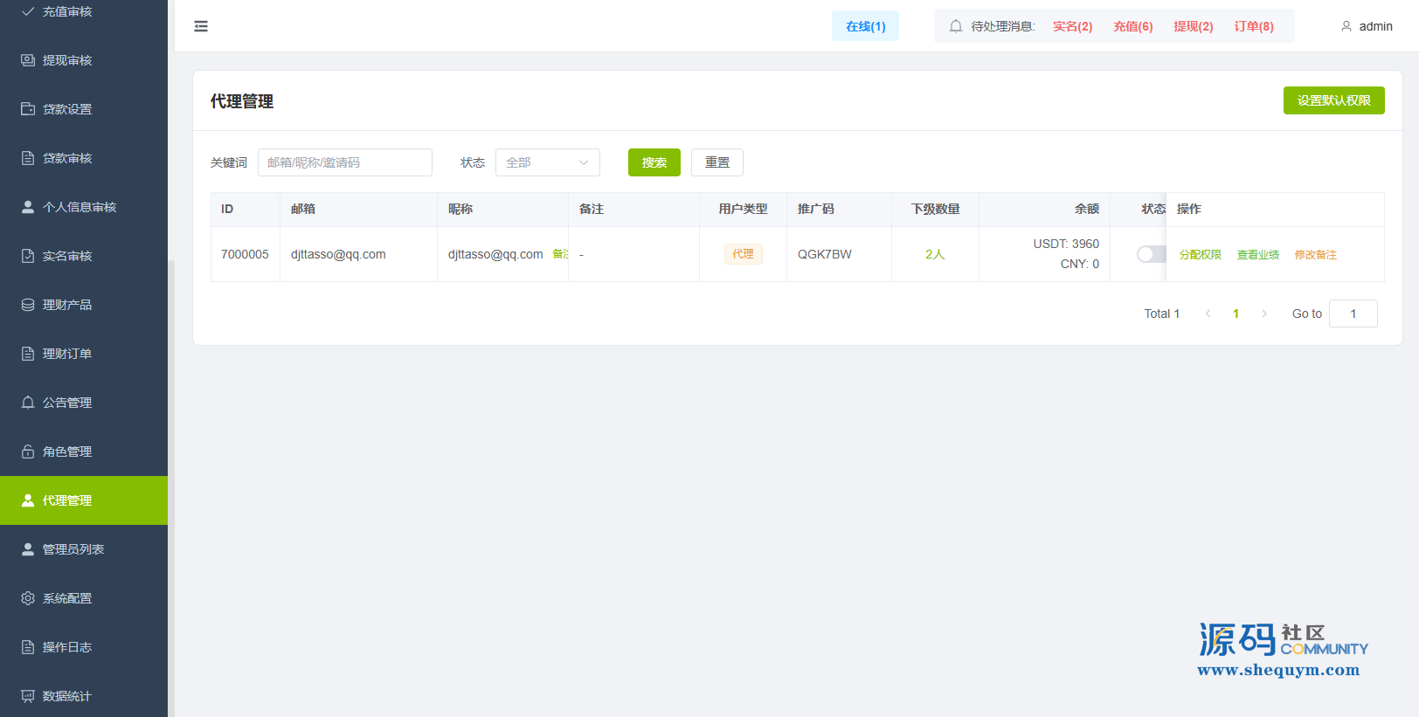The image size is (1419, 717).
Task: Click the 理财订单 document icon
Action: [x=28, y=354]
